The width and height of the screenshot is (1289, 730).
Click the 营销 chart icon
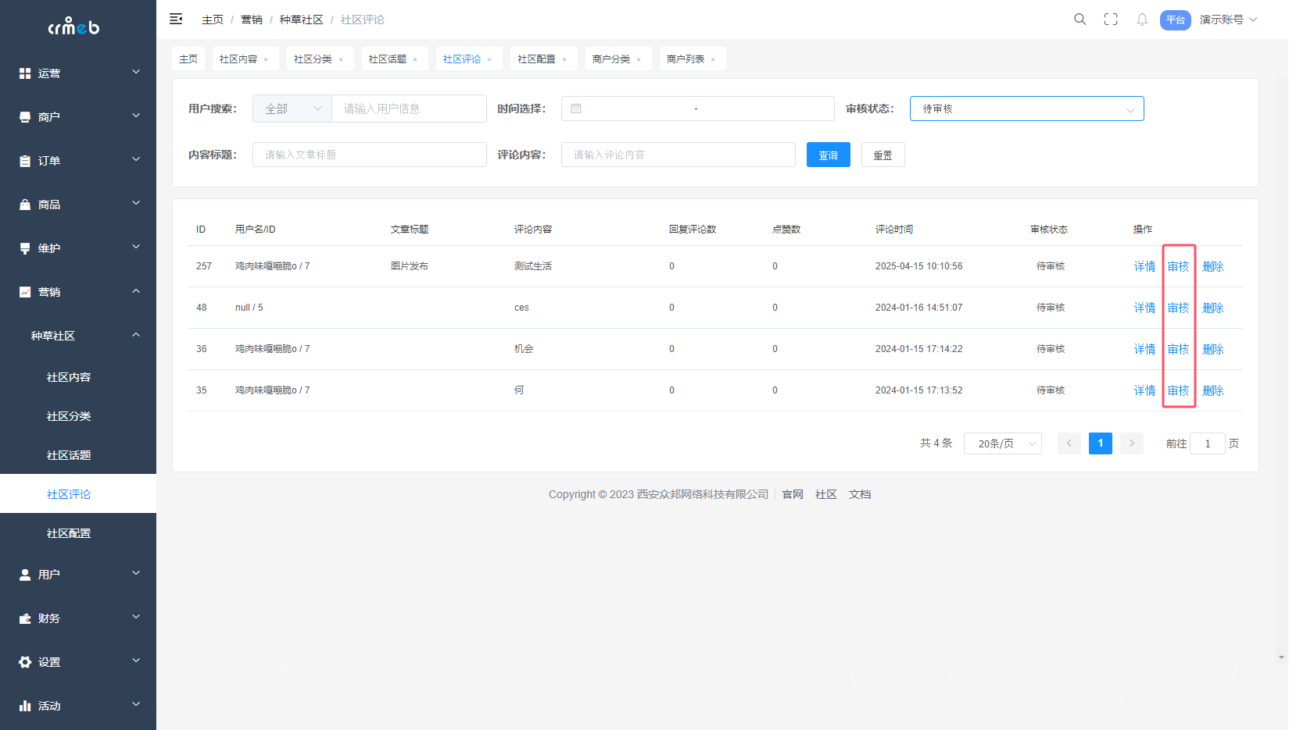(x=25, y=292)
